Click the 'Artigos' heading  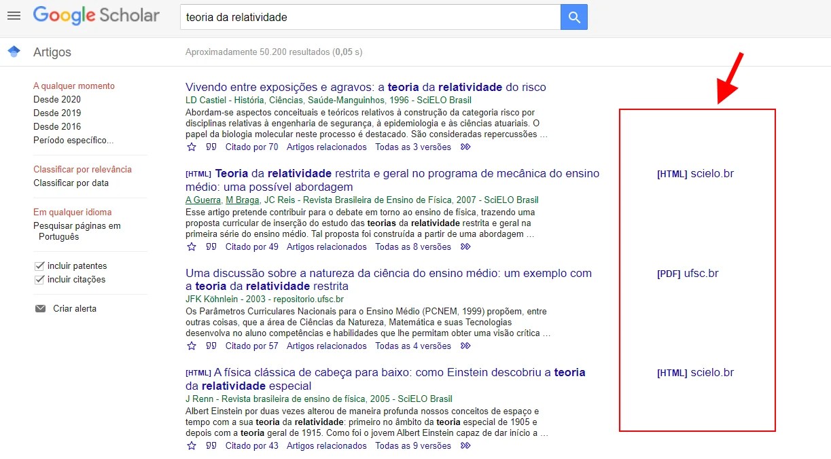tap(52, 52)
